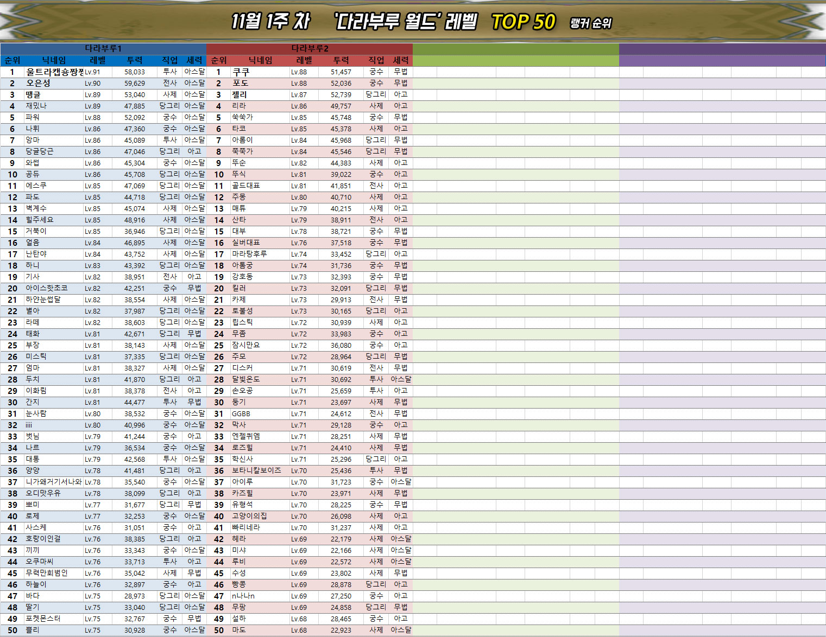Click the 랭커 순위 subtitle text
826x637 pixels.
point(591,23)
